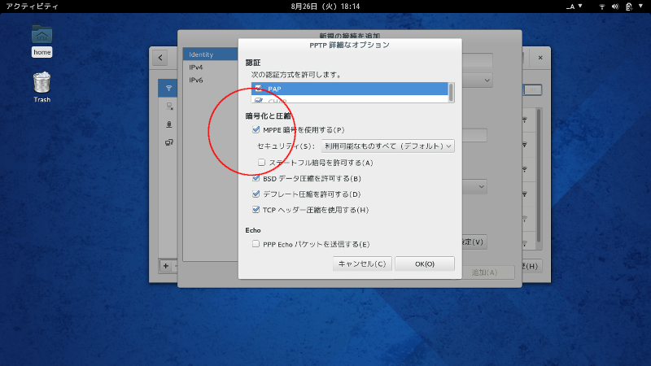
Task: Select Wi-Fi icon in settings sidebar
Action: click(168, 88)
